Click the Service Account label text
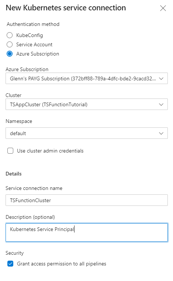The image size is (173, 281). click(34, 44)
